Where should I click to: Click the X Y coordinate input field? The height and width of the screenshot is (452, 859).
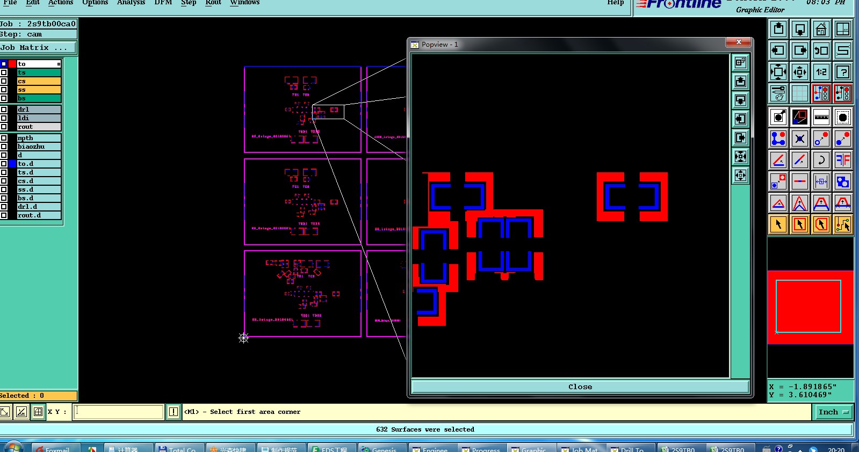118,412
